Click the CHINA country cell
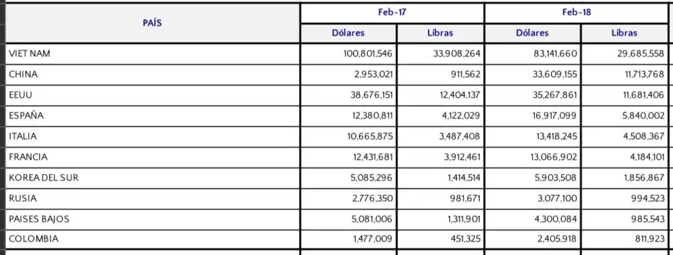This screenshot has width=673, height=255. [152, 75]
